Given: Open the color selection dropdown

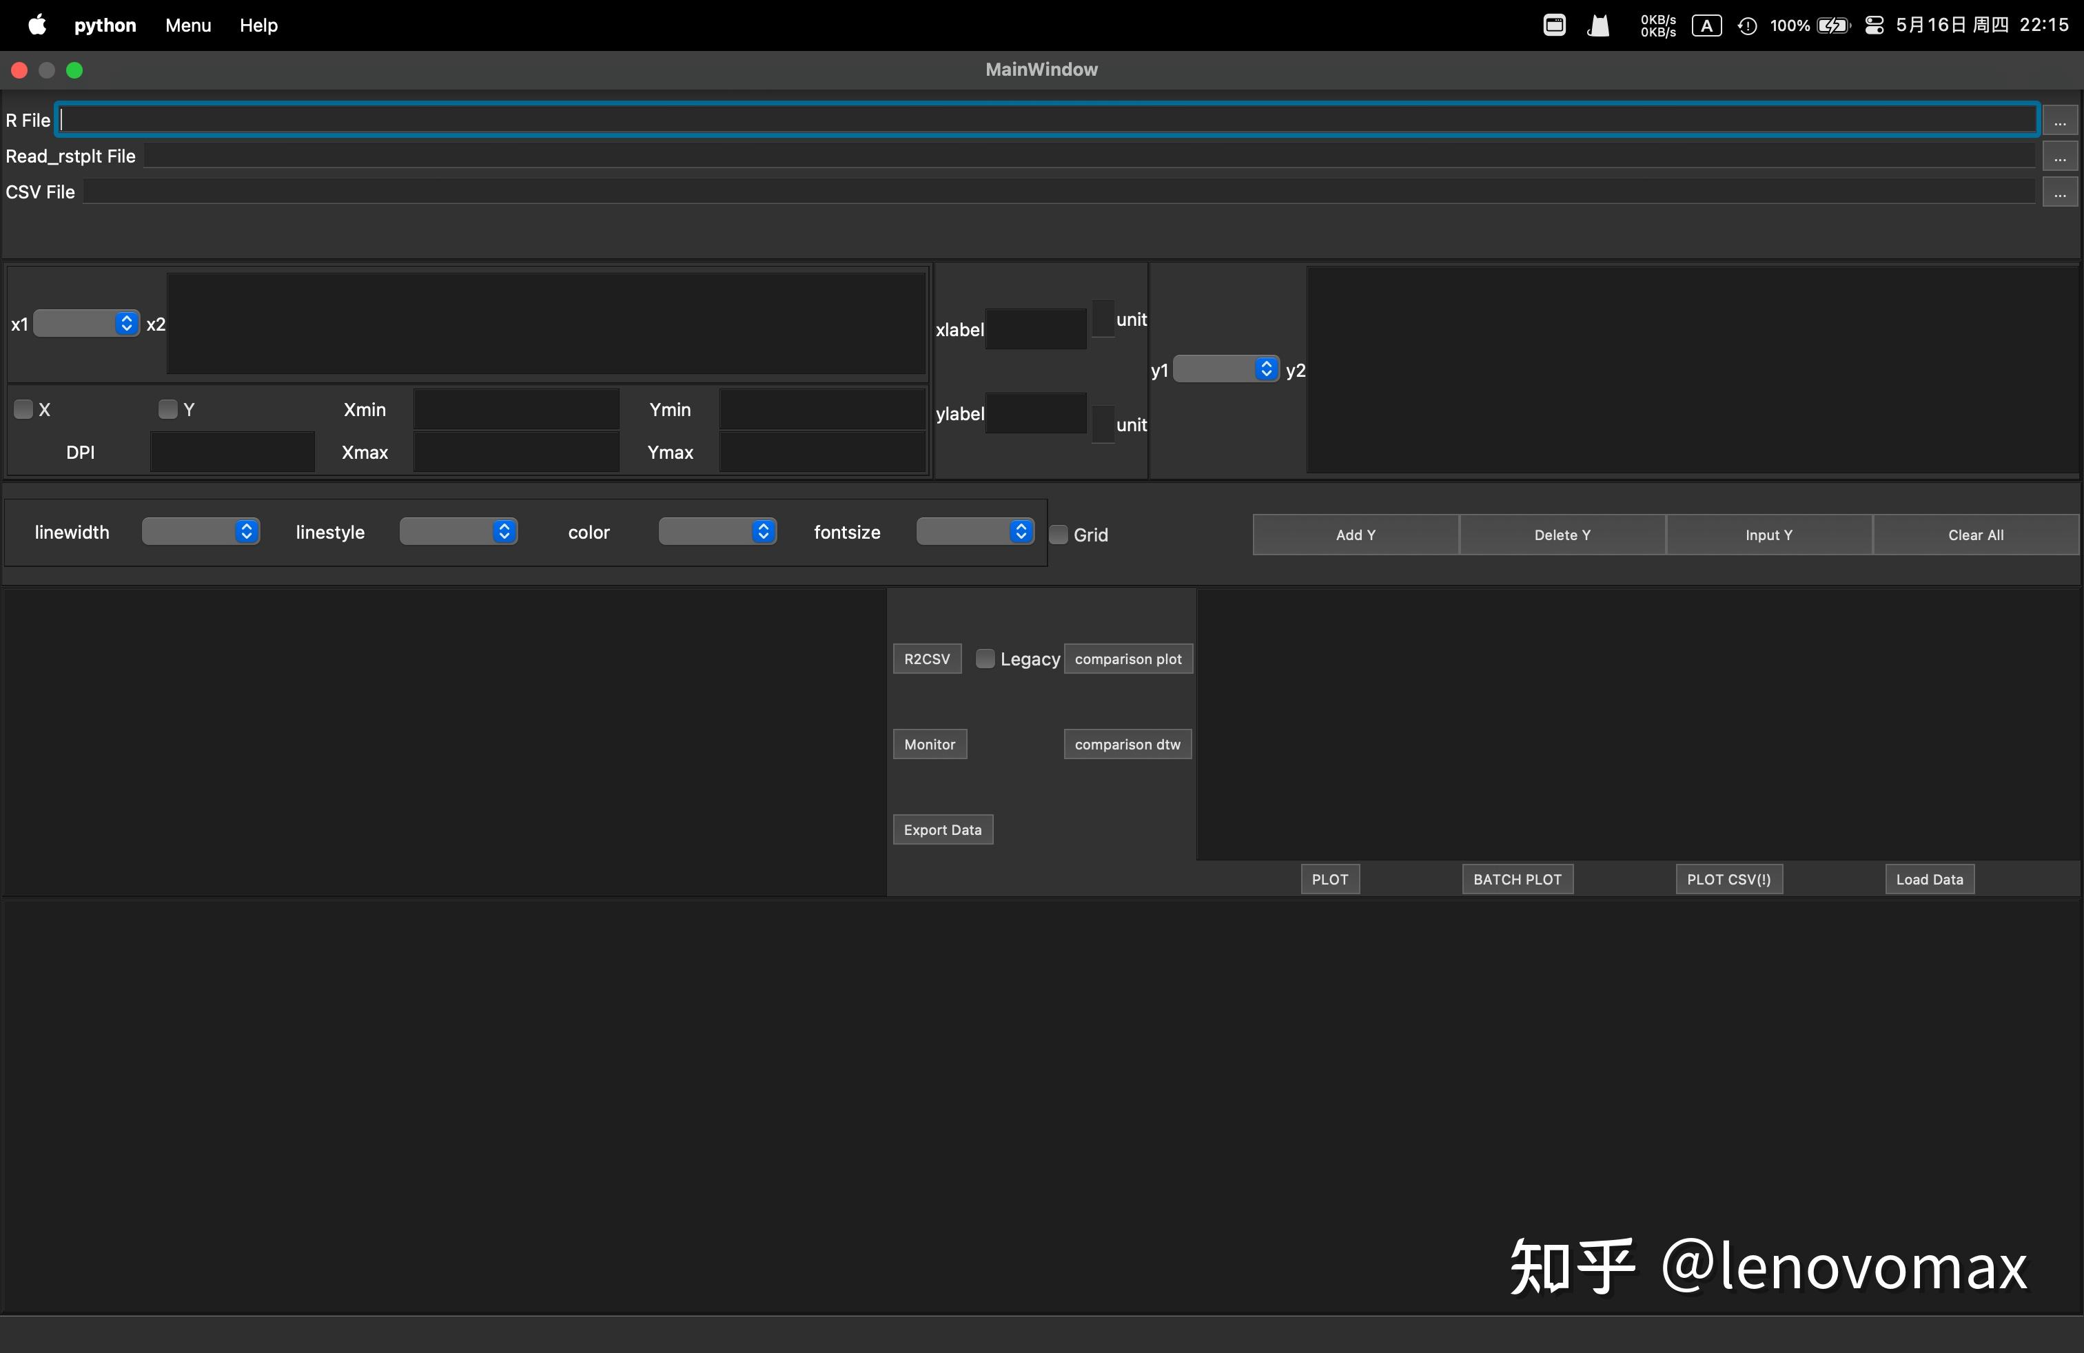Looking at the screenshot, I should (717, 531).
